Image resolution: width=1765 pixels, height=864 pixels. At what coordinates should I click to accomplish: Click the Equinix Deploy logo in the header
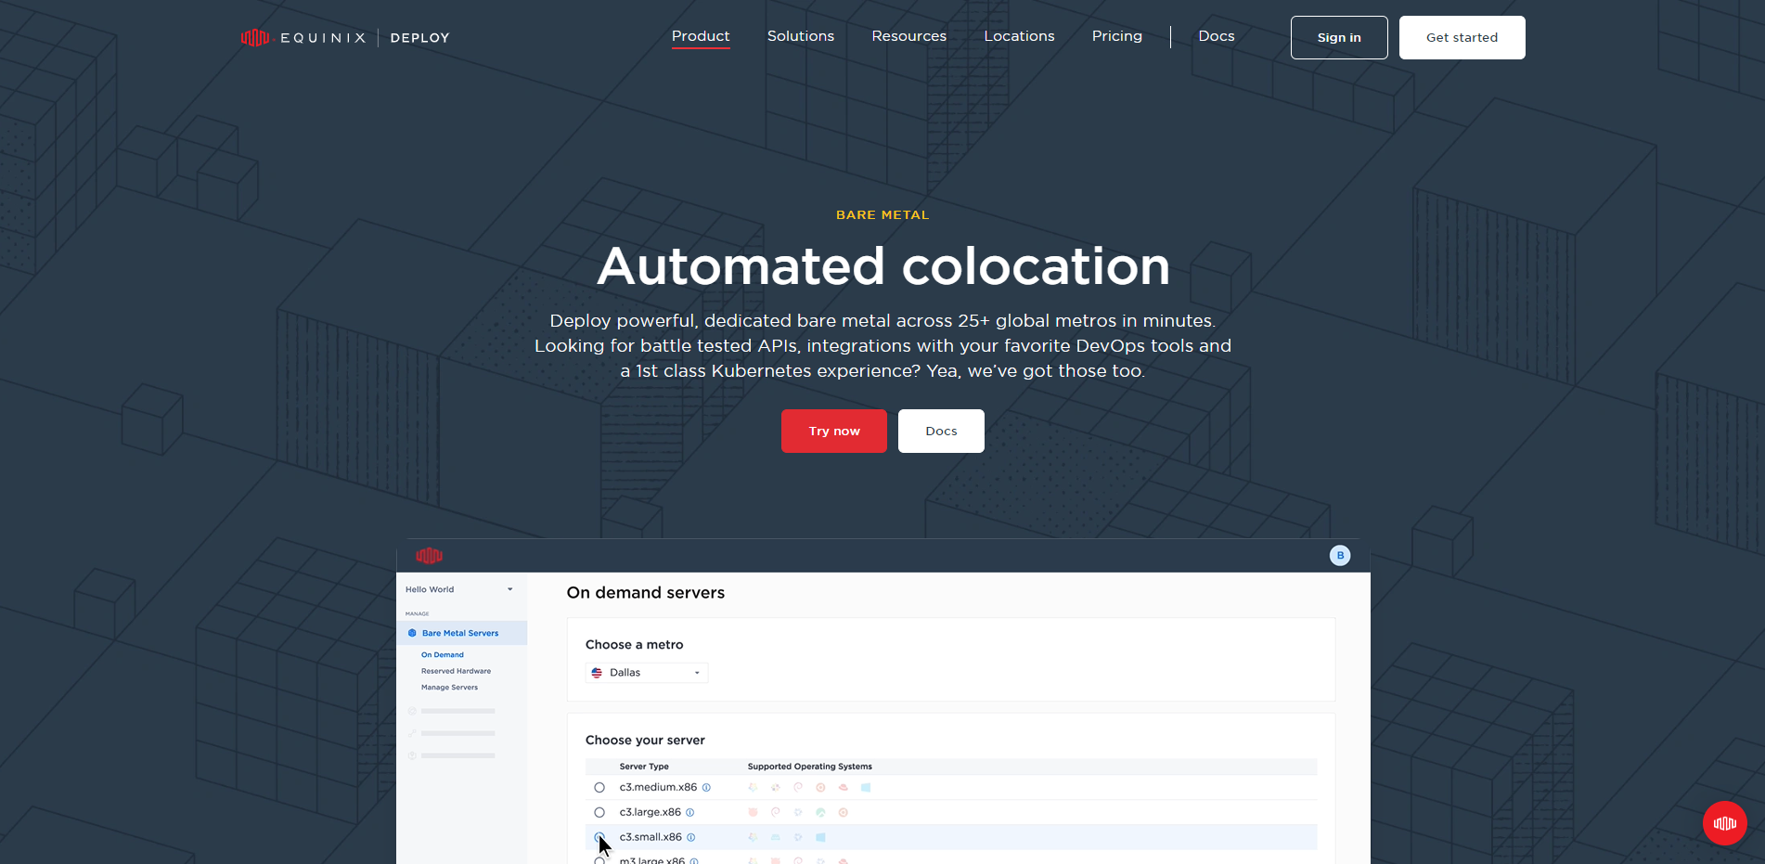point(345,37)
